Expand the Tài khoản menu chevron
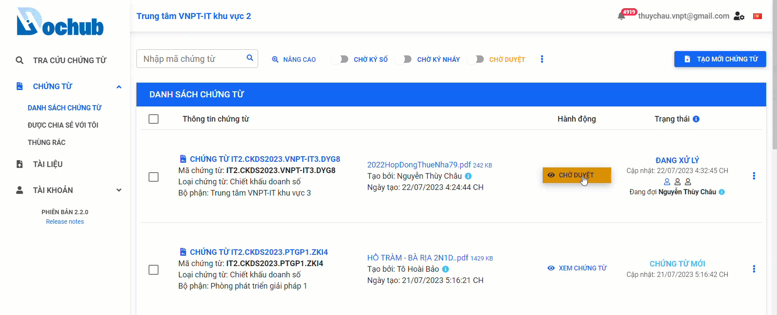 119,190
